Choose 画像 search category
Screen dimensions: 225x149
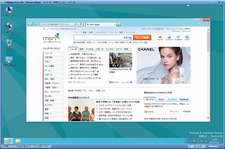pyautogui.click(x=84, y=32)
